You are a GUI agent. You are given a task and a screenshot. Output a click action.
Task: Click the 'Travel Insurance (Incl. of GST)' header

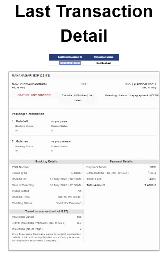point(47,211)
